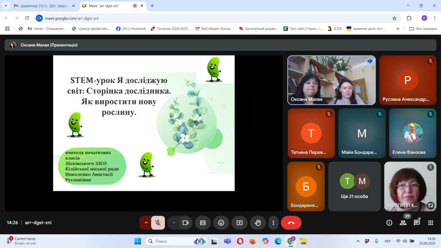Go back to the previous page

(6, 18)
